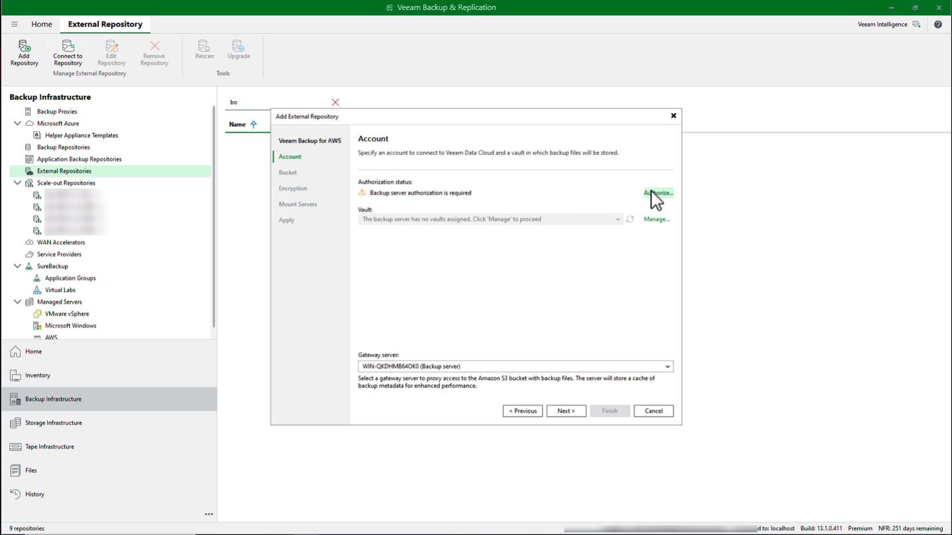The height and width of the screenshot is (535, 952).
Task: Switch to External Repository ribbon tab
Action: click(105, 24)
